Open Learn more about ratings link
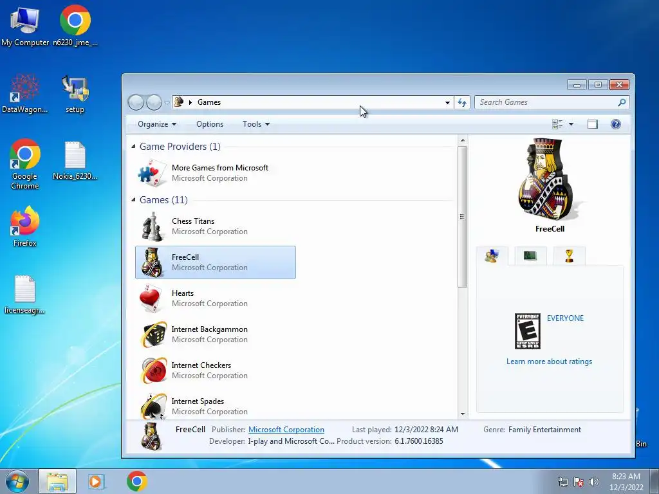The image size is (659, 494). (549, 361)
